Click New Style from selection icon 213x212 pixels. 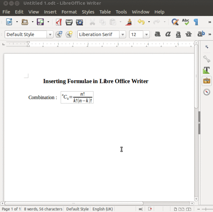[x=69, y=34]
